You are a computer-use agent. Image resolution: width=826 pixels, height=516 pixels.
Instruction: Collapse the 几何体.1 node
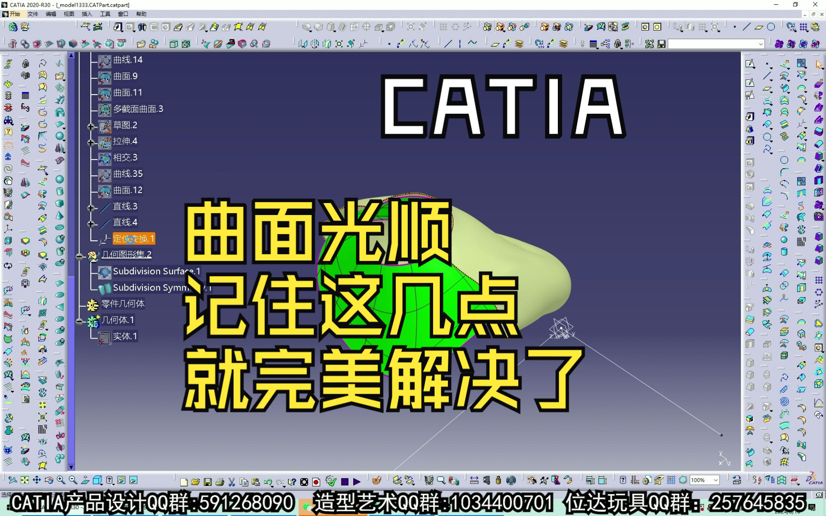[x=79, y=322]
